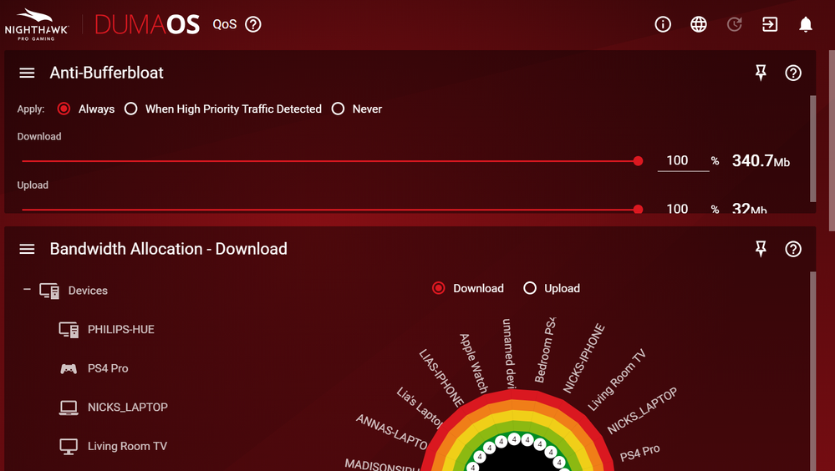Viewport: 835px width, 471px height.
Task: Click the Upload percentage input field
Action: [x=683, y=208]
